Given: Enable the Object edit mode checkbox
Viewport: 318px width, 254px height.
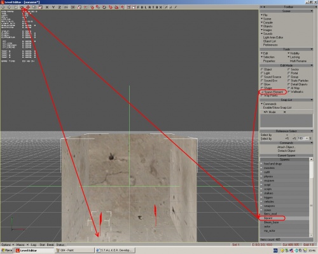Looking at the screenshot, I should click(x=266, y=69).
